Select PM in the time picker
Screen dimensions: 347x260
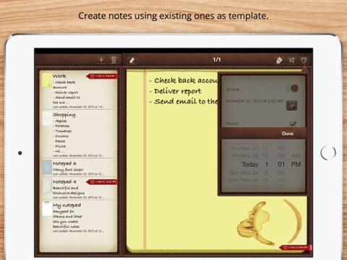tap(296, 165)
